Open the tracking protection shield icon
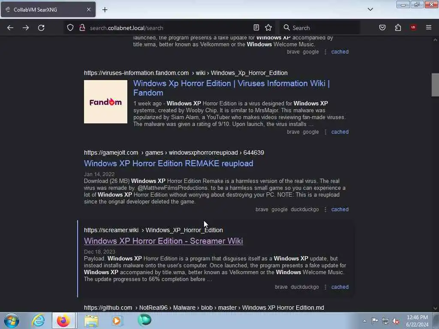Viewport: 439px width, 329px height. point(70,27)
